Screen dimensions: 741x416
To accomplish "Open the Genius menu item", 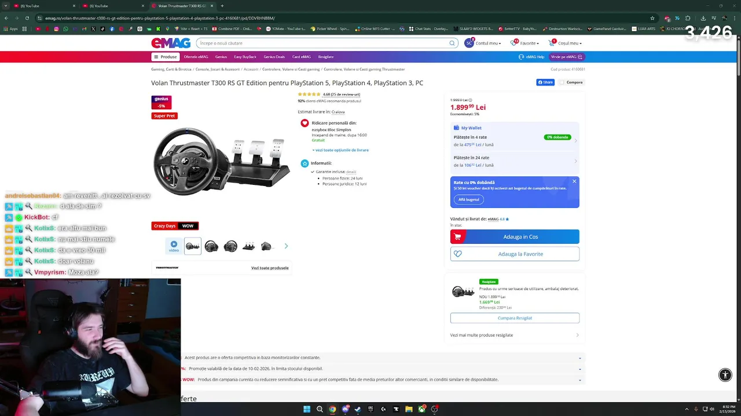I will tap(221, 57).
